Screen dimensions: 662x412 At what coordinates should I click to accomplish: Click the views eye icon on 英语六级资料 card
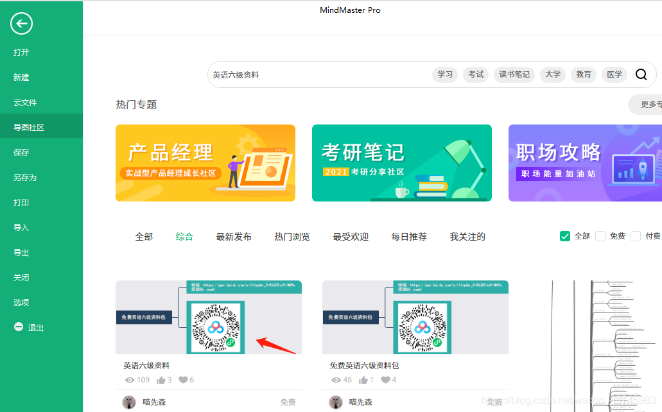pyautogui.click(x=130, y=380)
